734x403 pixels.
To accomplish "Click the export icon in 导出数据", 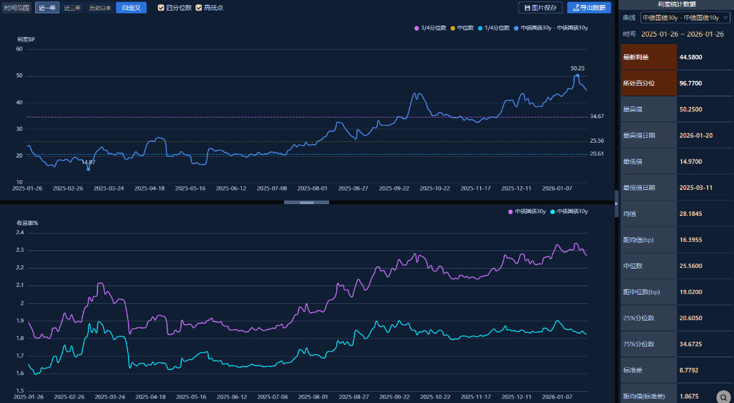I will click(x=575, y=8).
